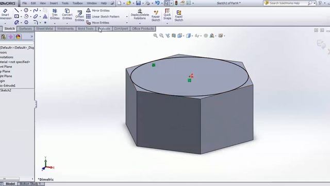This screenshot has width=330, height=186.
Task: Select the Extrude1 feature in tree
Action: point(8,86)
